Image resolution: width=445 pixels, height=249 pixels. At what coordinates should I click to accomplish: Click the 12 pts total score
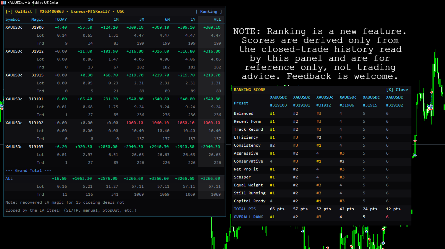(x=393, y=209)
